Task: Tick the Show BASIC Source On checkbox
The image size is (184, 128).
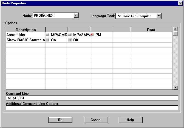Action: tap(47, 40)
